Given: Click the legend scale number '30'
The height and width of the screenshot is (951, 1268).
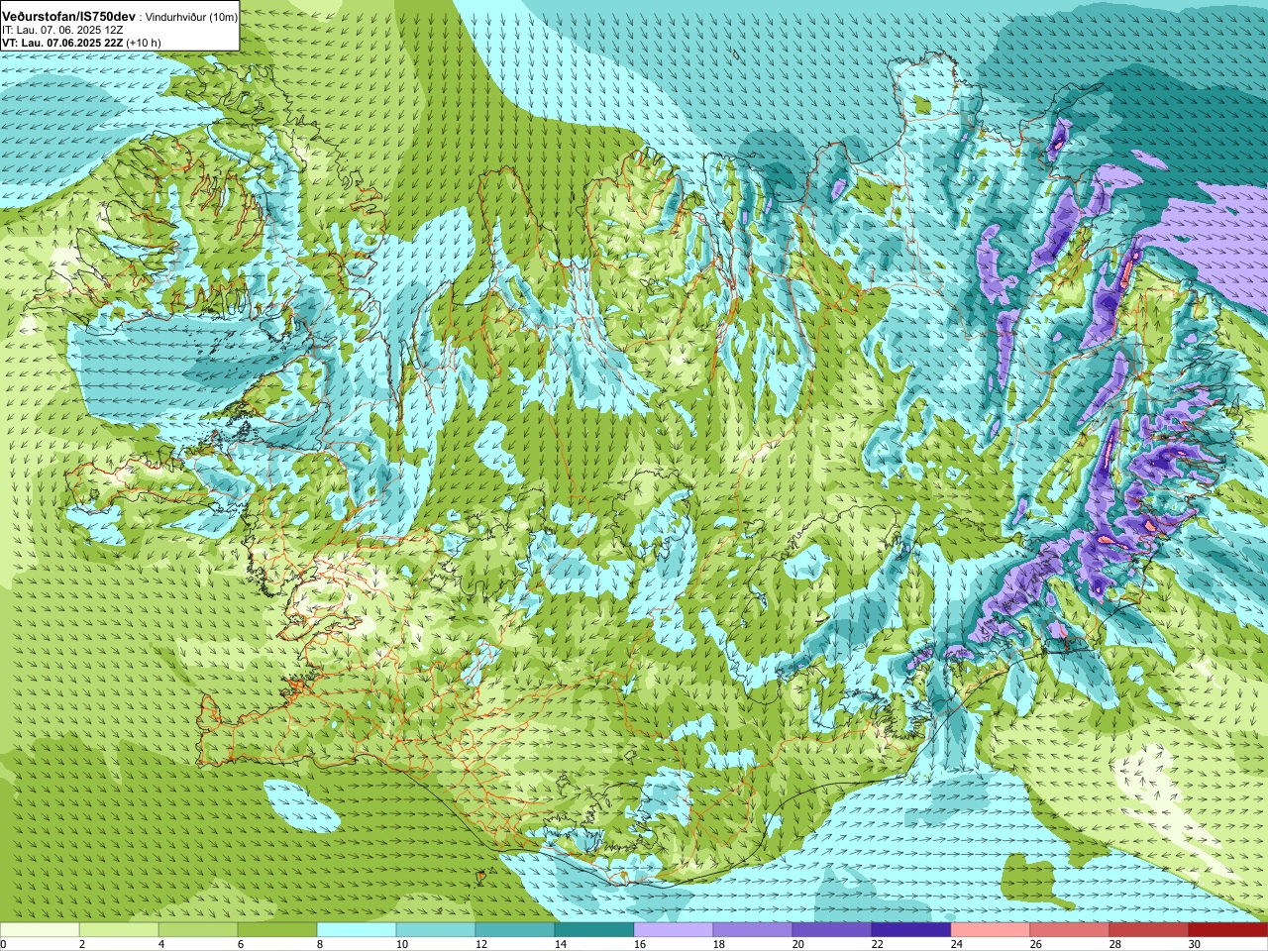Looking at the screenshot, I should (1194, 944).
